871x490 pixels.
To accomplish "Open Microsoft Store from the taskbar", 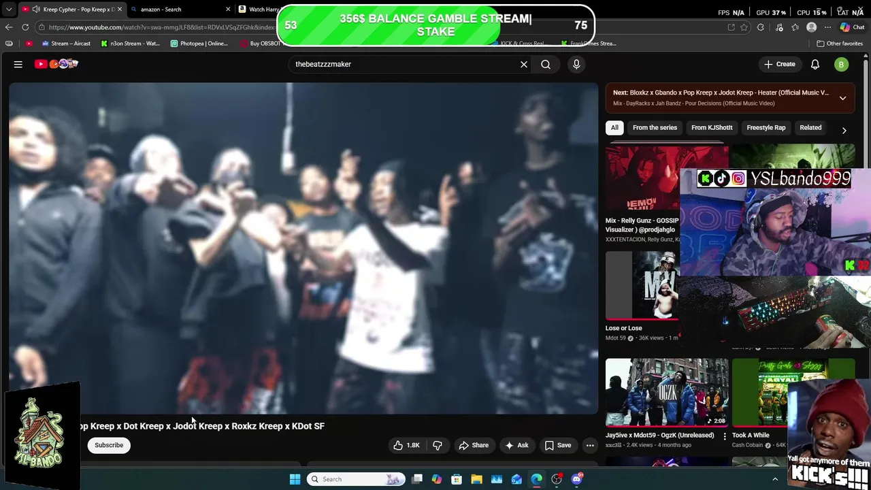I will [x=457, y=479].
